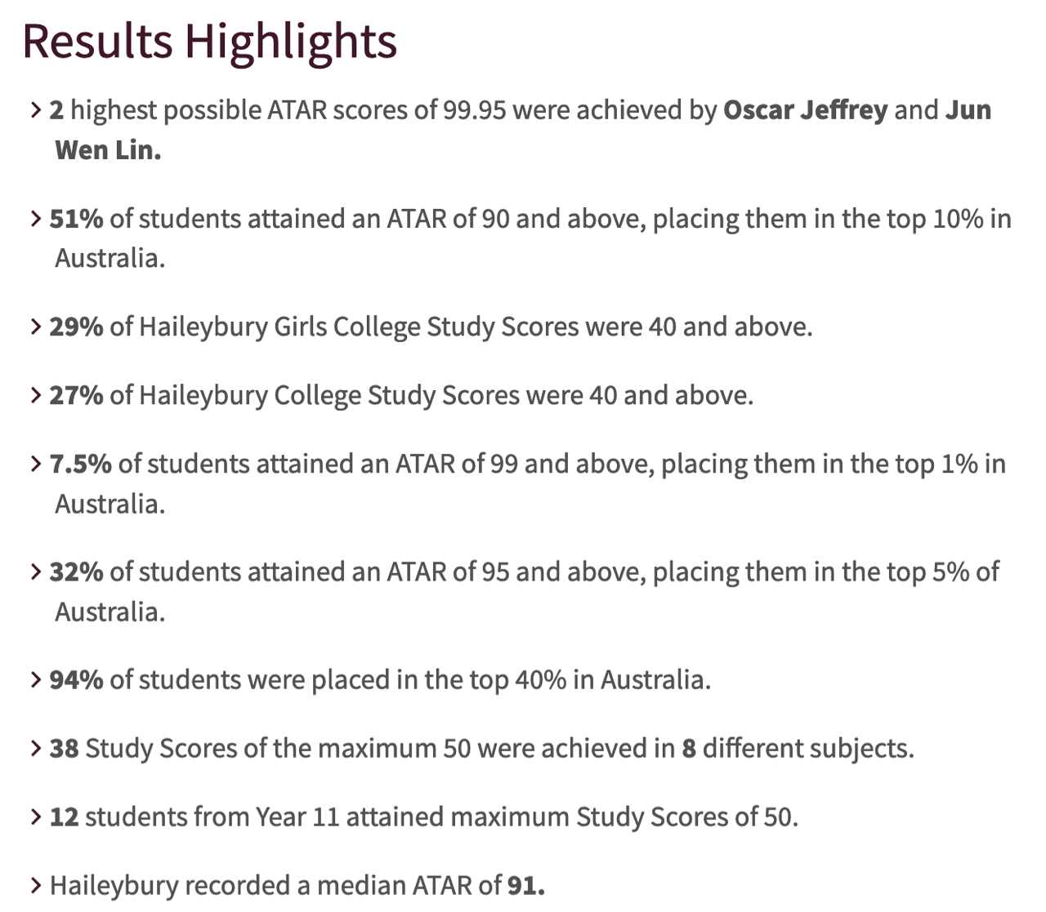Click the chevron bullet before 94%

coord(36,679)
